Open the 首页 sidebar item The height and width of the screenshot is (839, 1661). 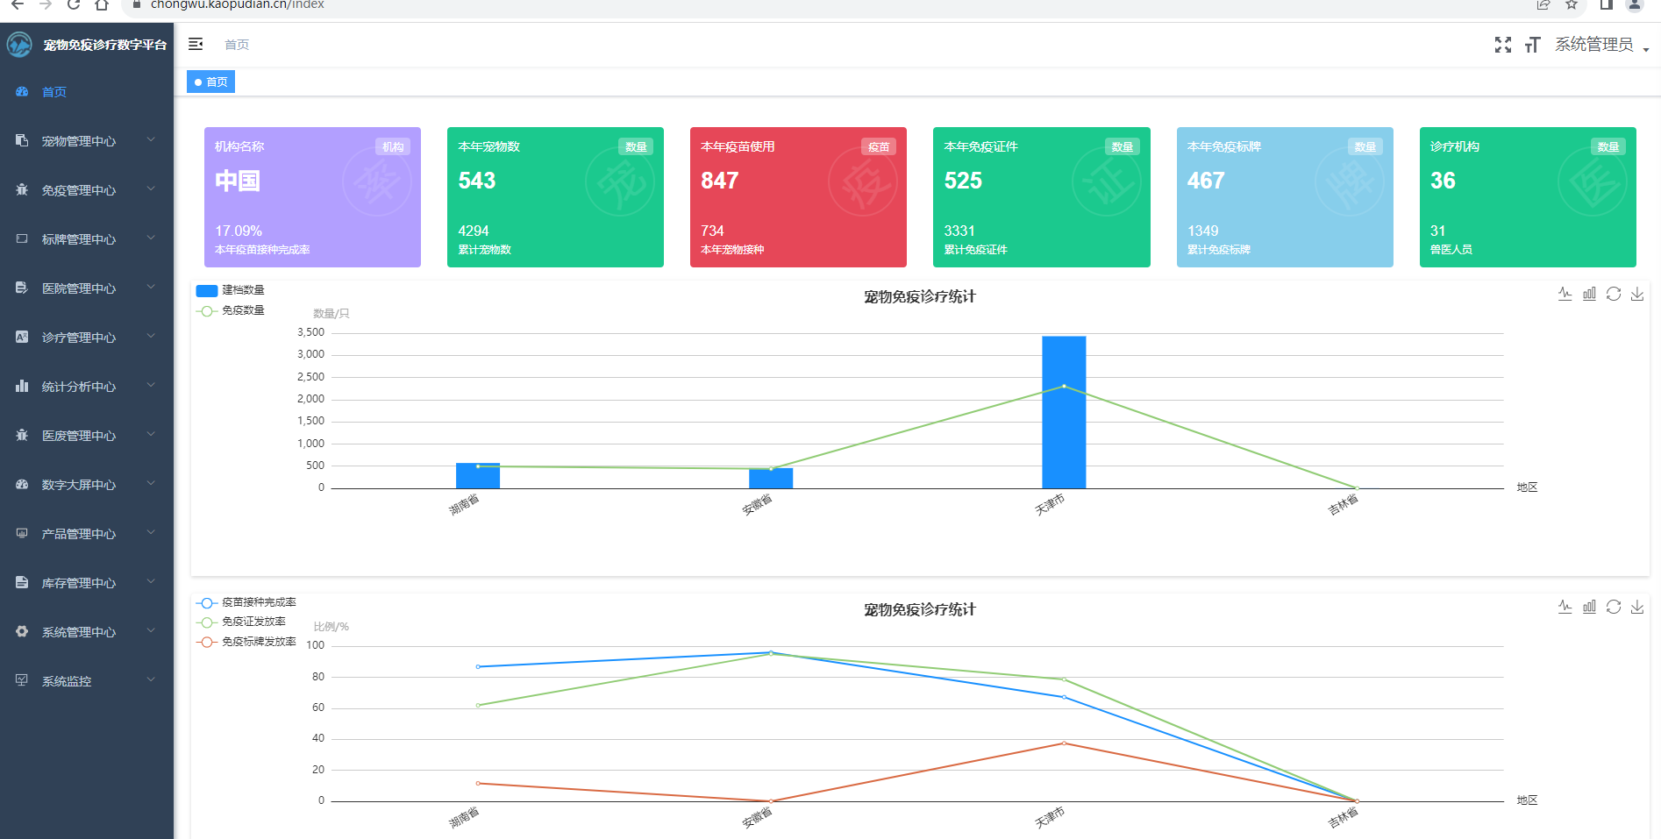click(x=87, y=92)
